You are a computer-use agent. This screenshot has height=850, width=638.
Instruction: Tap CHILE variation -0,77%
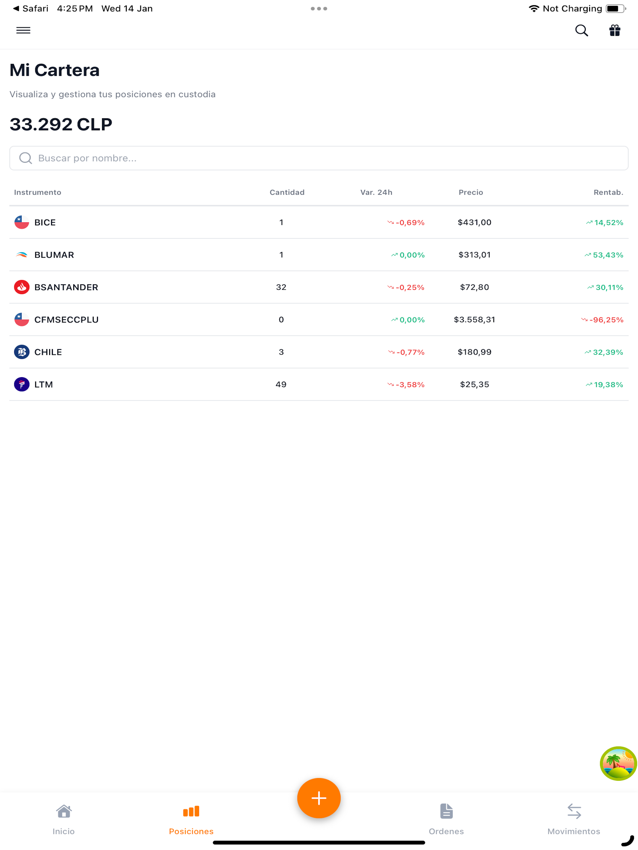[406, 352]
